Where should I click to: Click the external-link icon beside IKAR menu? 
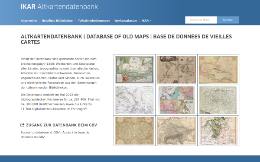click(x=150, y=21)
